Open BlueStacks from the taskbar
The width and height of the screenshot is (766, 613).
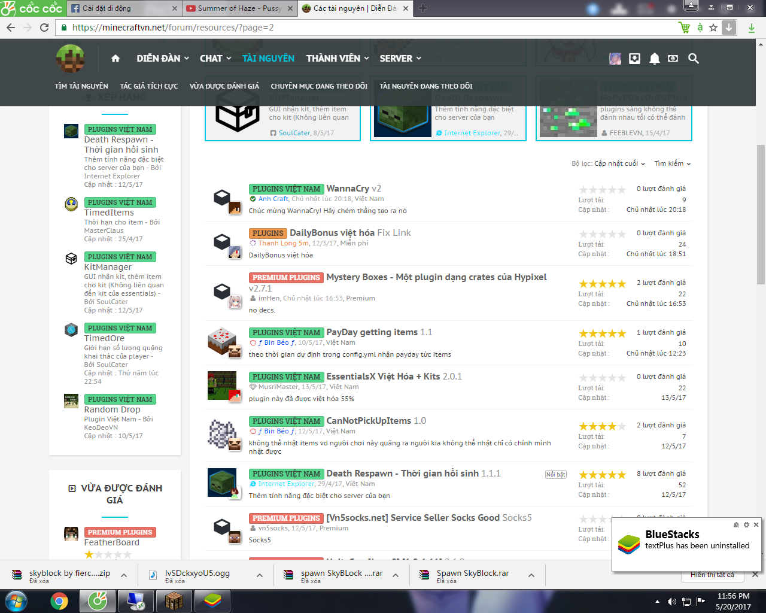pos(212,600)
